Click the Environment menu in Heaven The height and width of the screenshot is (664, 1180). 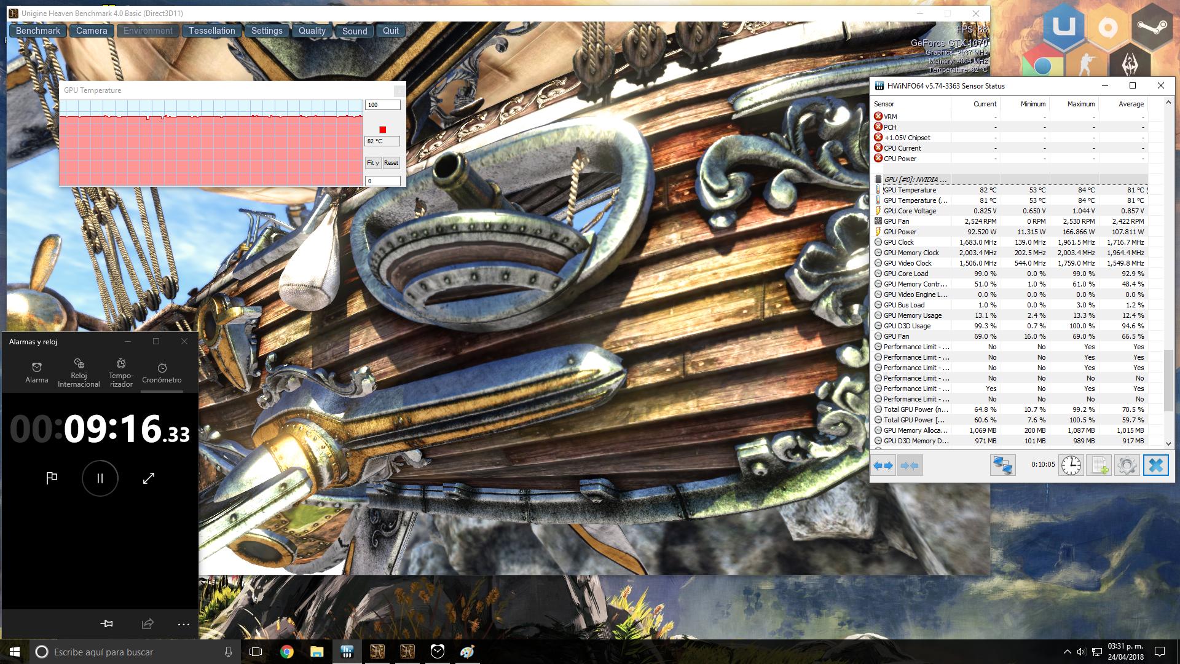coord(148,31)
